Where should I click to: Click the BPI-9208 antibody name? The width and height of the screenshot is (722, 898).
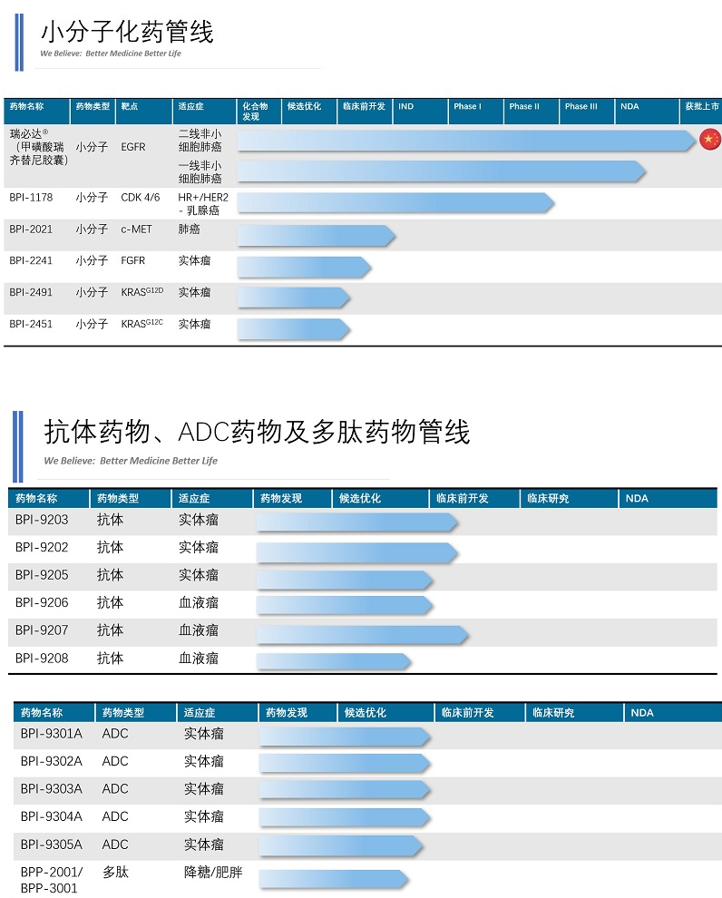(x=42, y=658)
